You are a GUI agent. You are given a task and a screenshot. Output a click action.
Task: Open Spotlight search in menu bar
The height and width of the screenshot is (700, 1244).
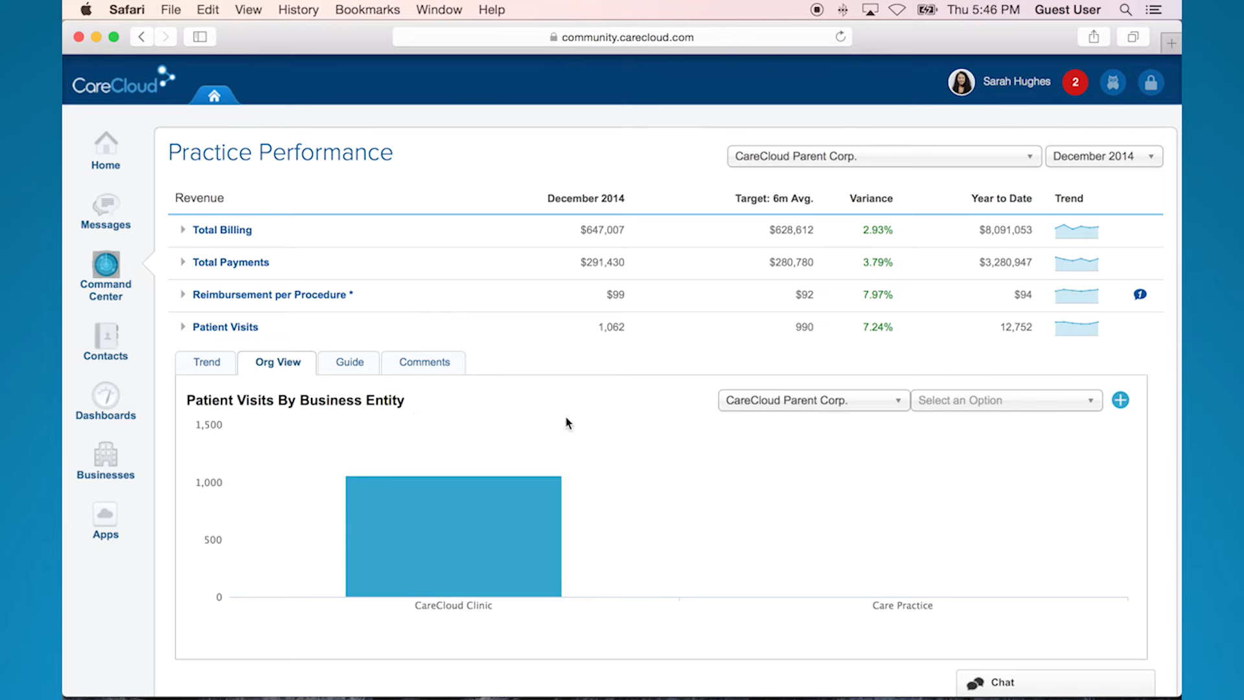(1125, 10)
